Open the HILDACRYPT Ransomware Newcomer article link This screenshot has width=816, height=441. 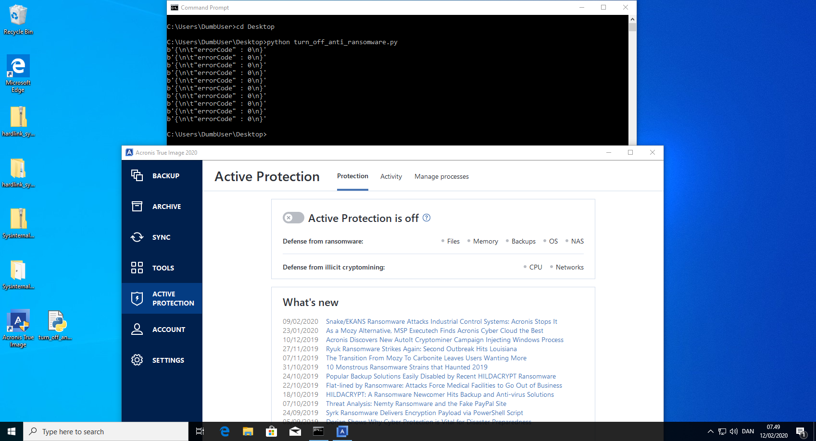(439, 395)
